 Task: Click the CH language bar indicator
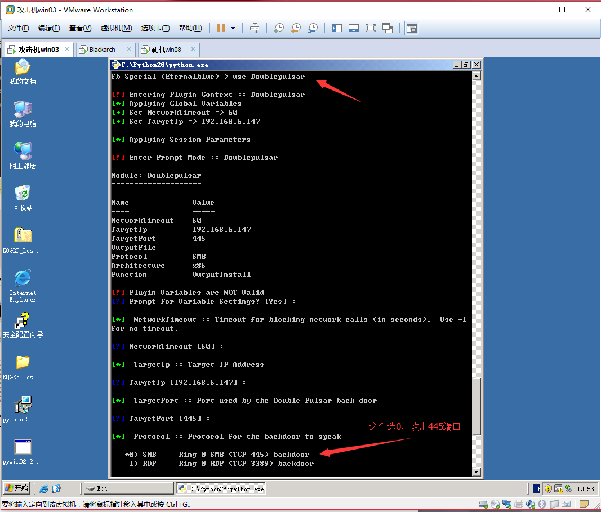click(x=537, y=488)
